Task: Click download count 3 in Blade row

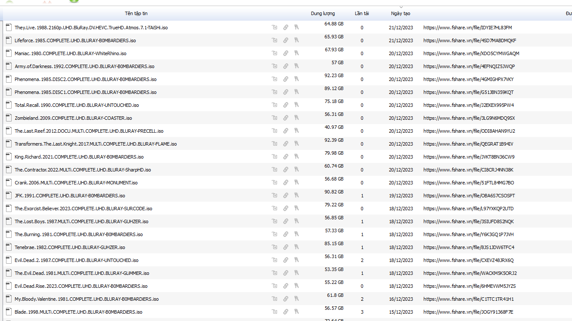Action: coord(362,312)
